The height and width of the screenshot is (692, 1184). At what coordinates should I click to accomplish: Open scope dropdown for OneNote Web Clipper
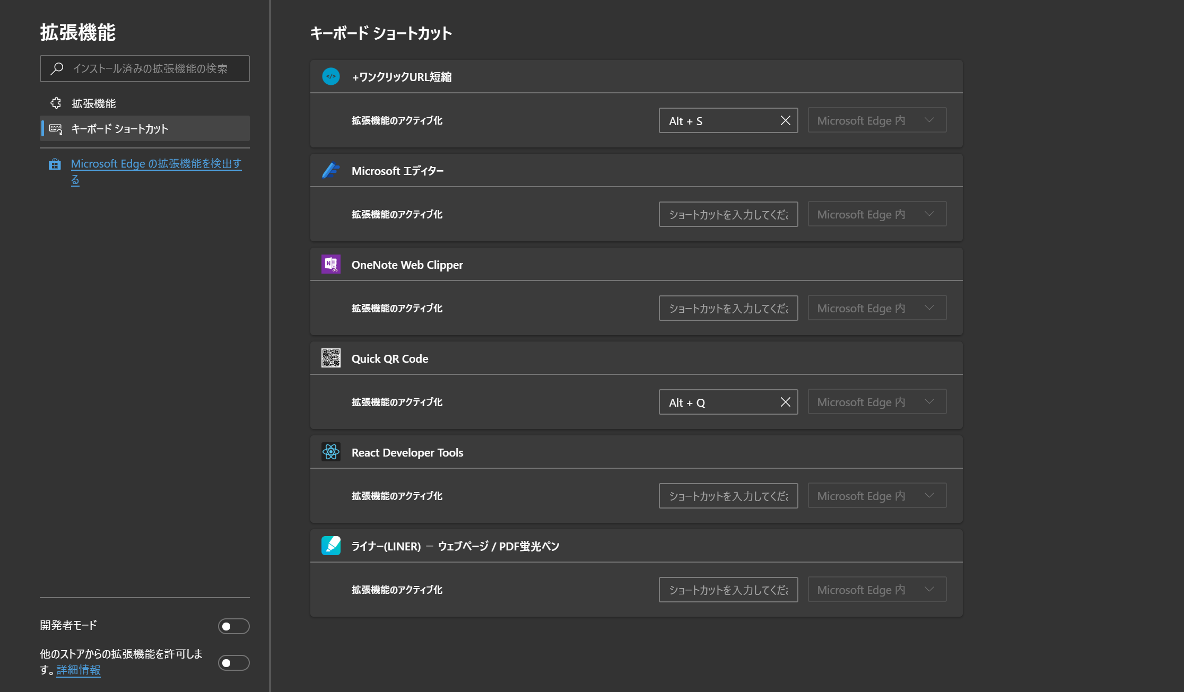pos(876,308)
